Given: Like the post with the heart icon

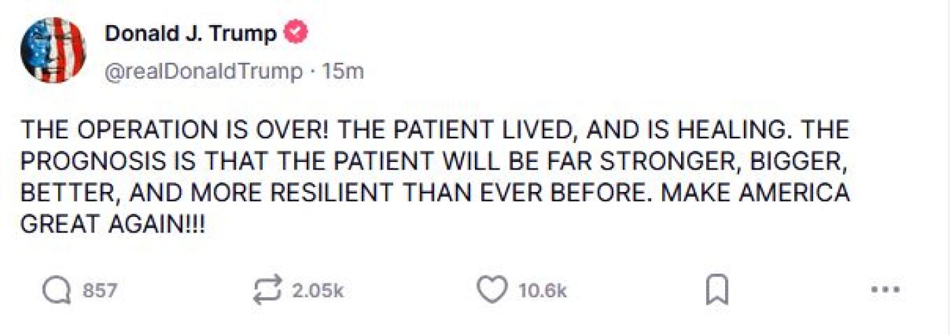Looking at the screenshot, I should [x=492, y=290].
